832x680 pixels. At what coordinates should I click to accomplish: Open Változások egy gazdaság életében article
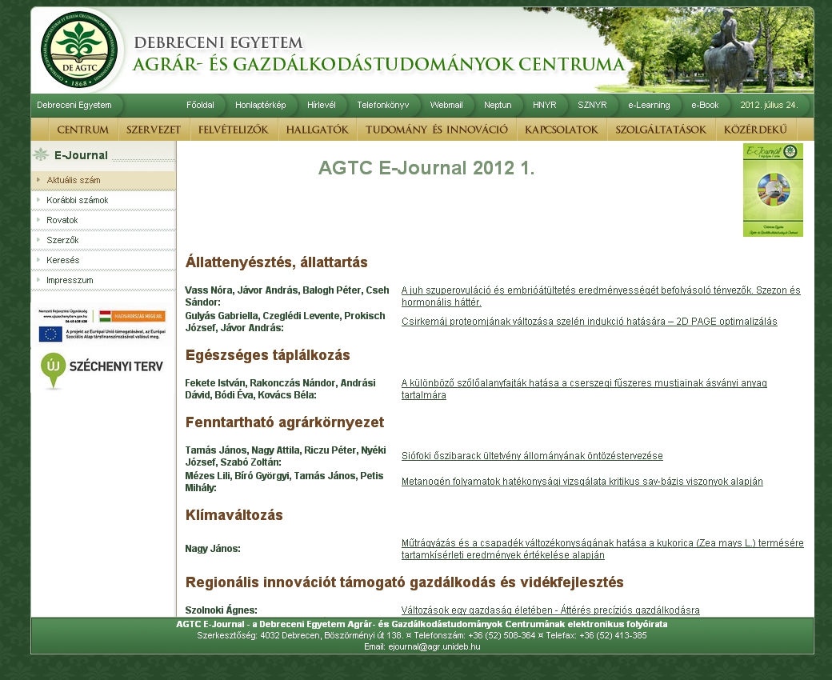point(550,610)
